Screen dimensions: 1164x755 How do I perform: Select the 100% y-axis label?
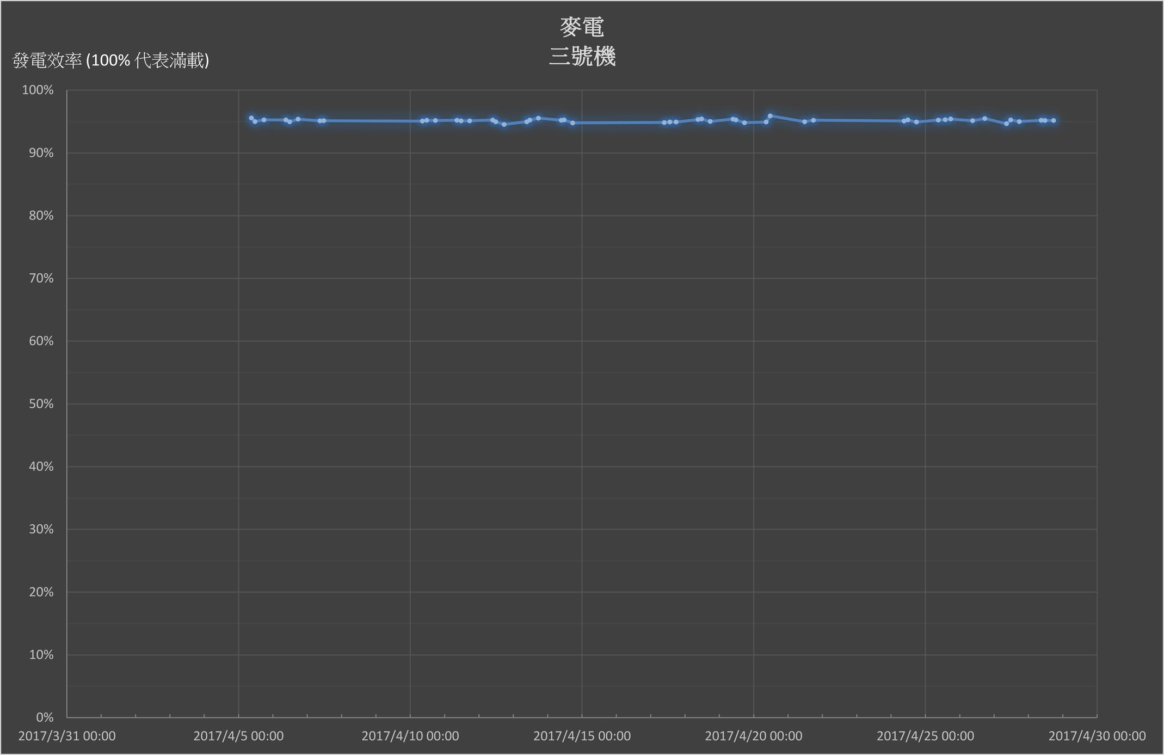38,90
